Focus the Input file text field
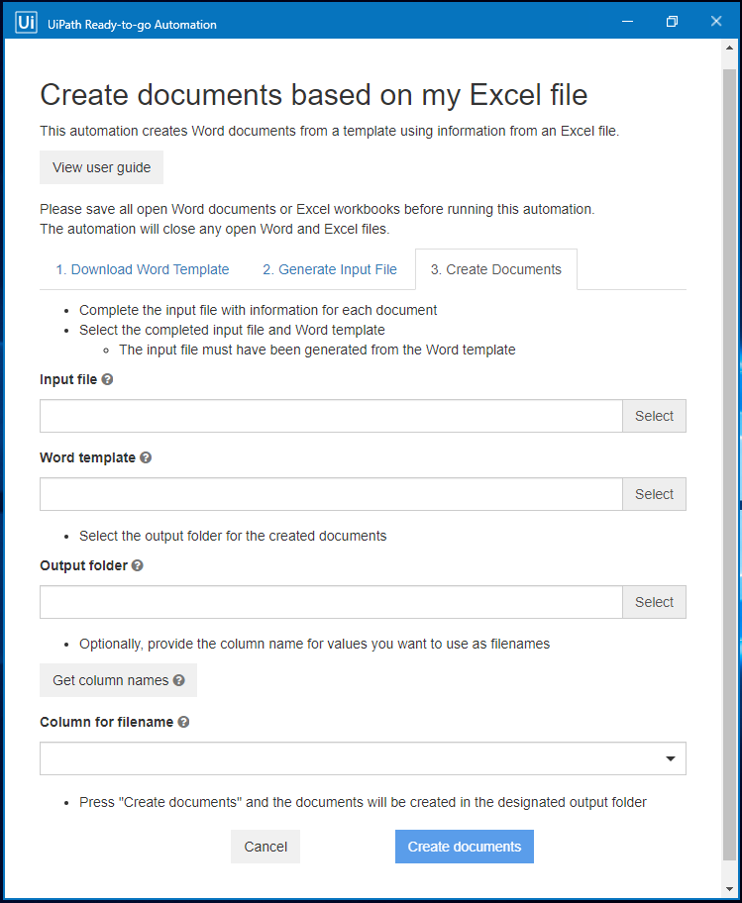Screen dimensions: 742x903 click(x=331, y=416)
